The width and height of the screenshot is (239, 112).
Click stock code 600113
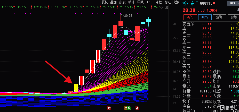(206, 3)
